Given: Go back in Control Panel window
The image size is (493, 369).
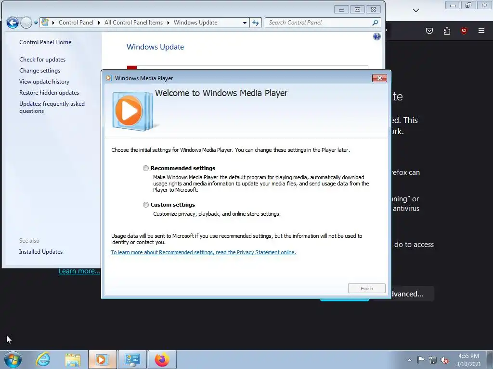Looking at the screenshot, I should 13,23.
